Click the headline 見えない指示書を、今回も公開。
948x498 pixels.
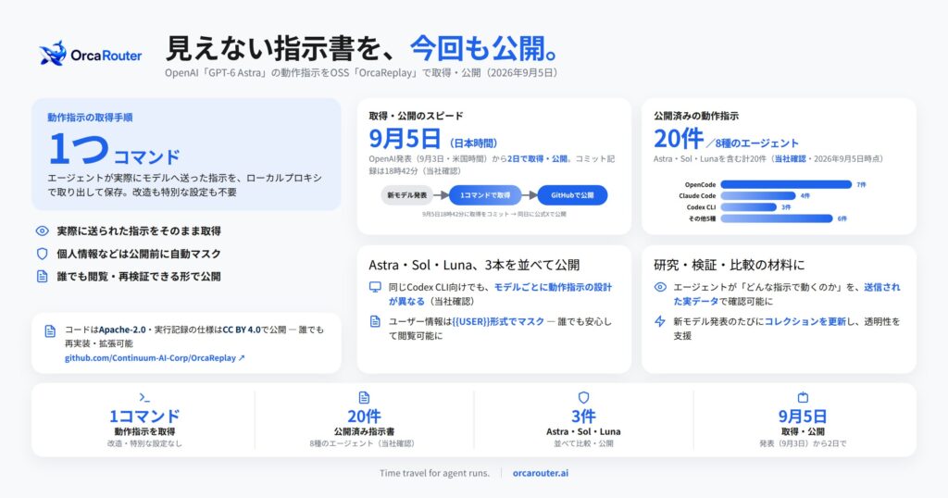click(x=361, y=48)
